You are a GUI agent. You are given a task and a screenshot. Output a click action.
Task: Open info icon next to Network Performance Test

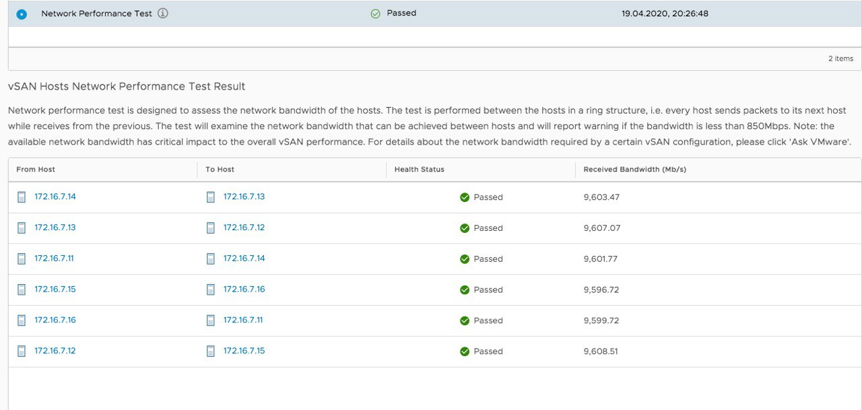click(x=163, y=13)
